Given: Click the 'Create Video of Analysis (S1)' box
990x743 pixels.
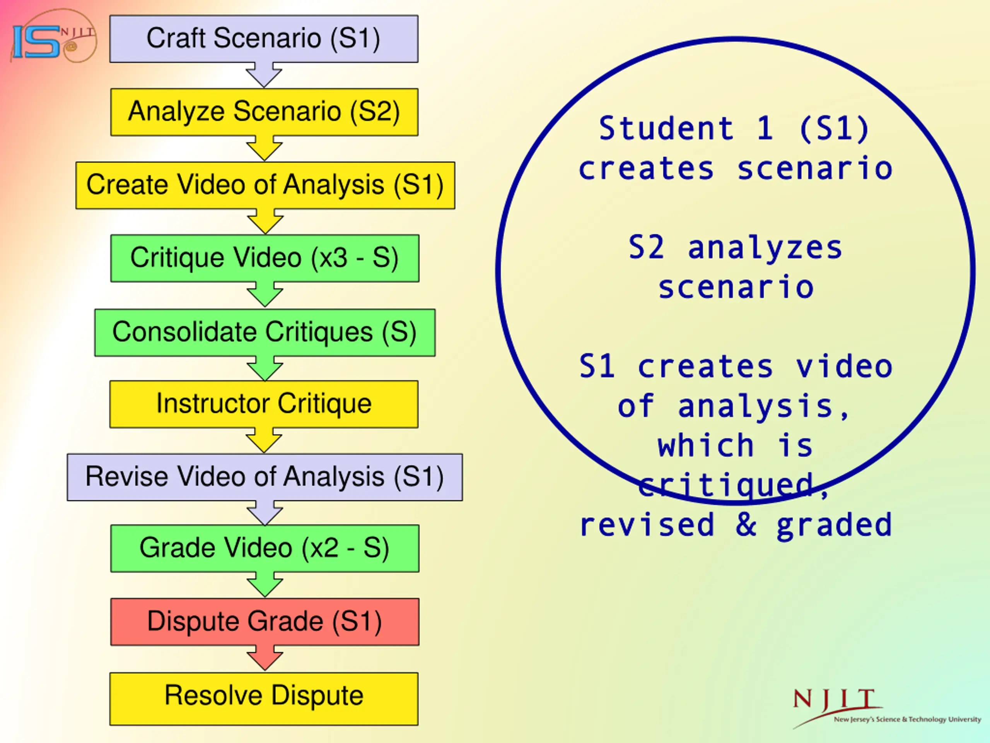Looking at the screenshot, I should point(265,185).
